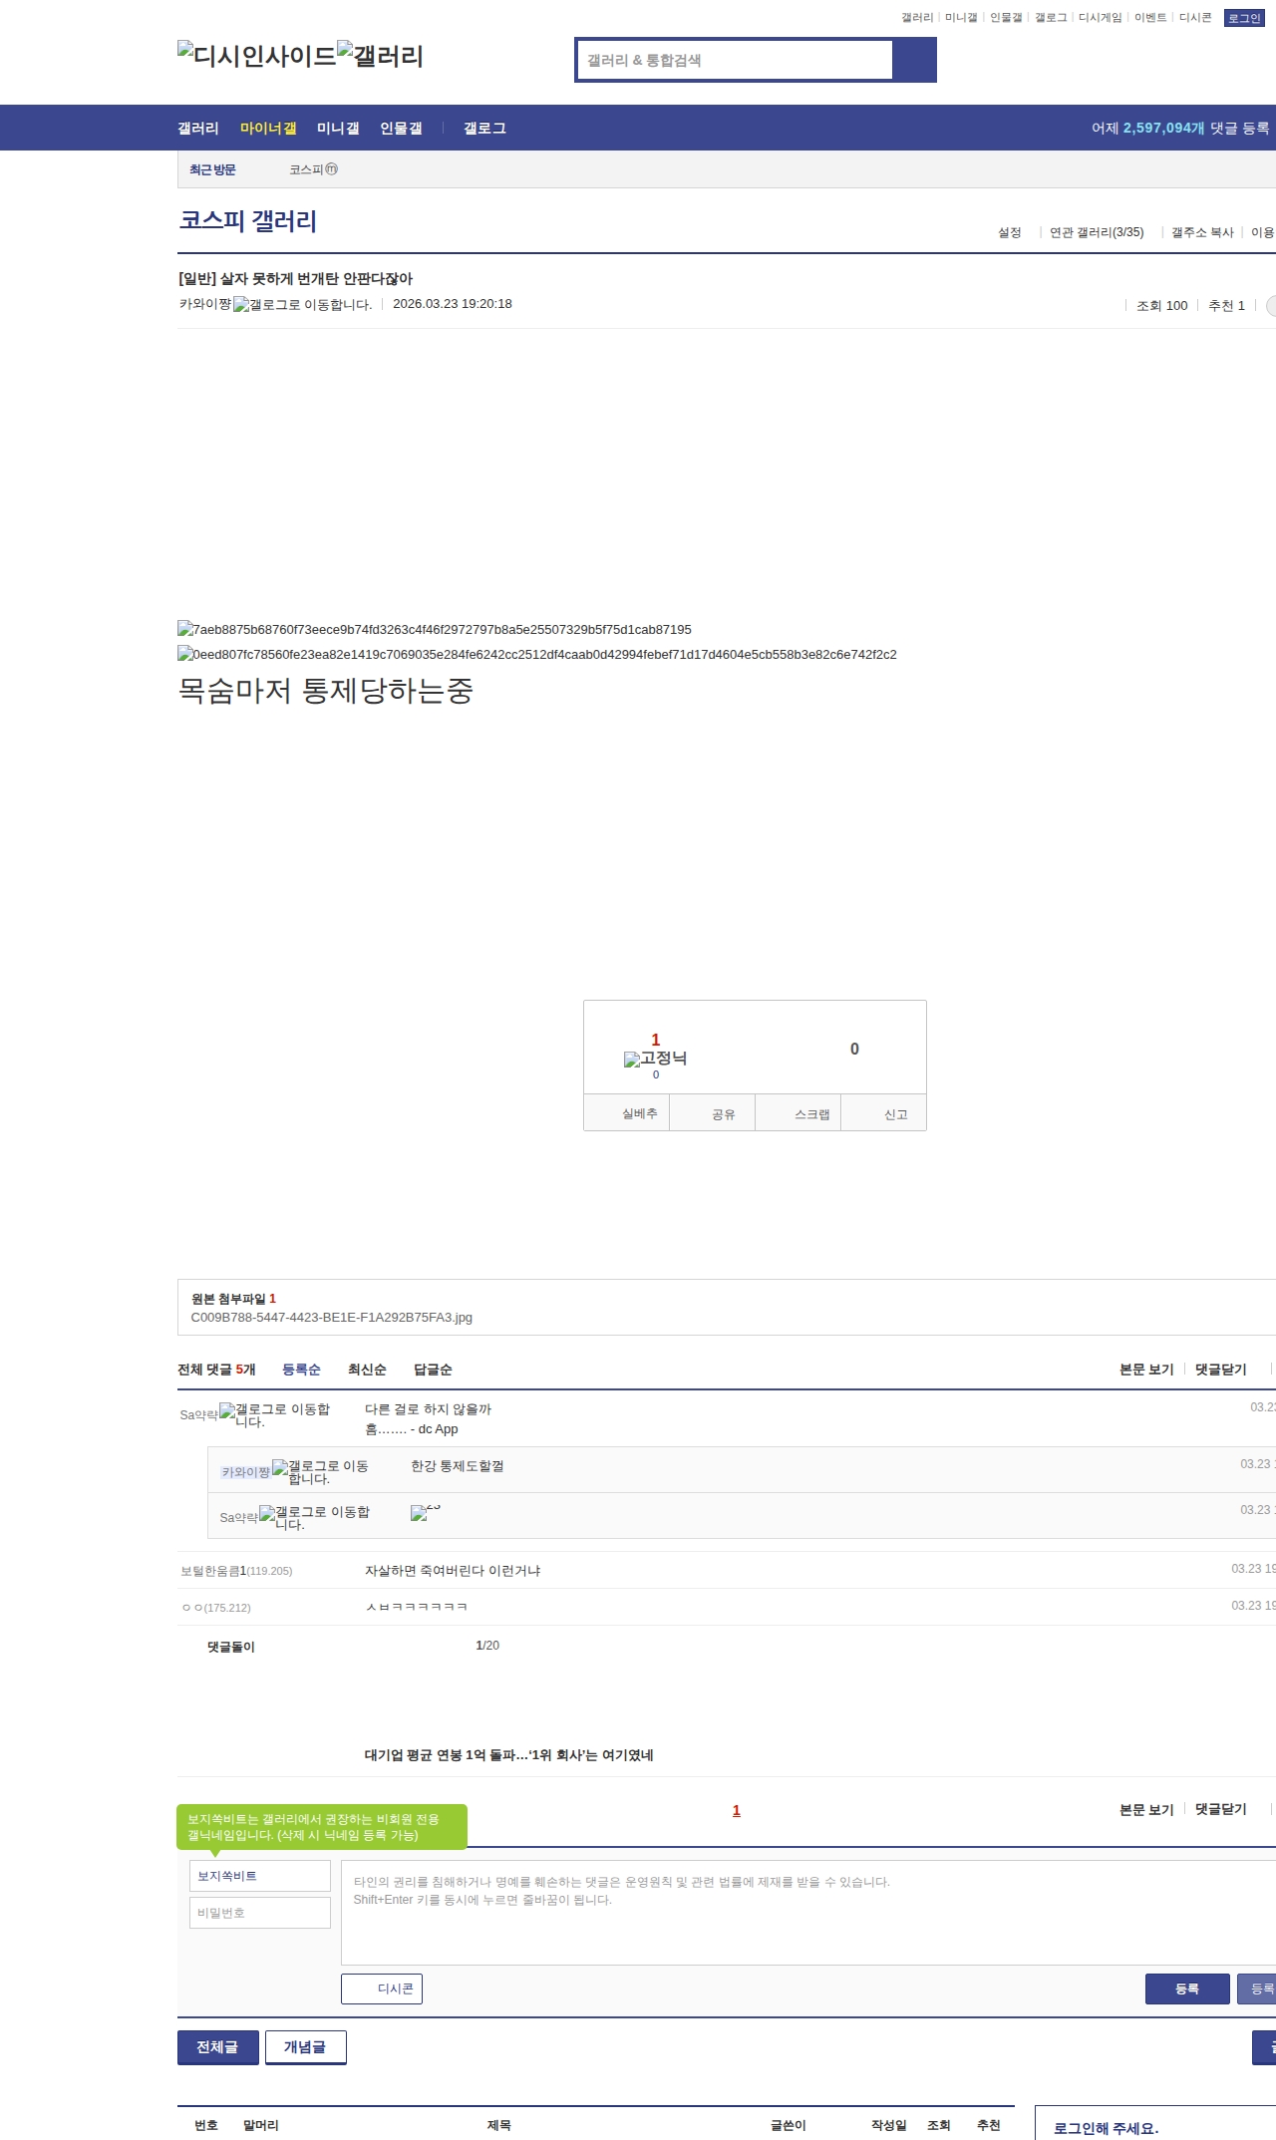The image size is (1276, 2140).
Task: Select the 등록순 comment order
Action: 301,1370
